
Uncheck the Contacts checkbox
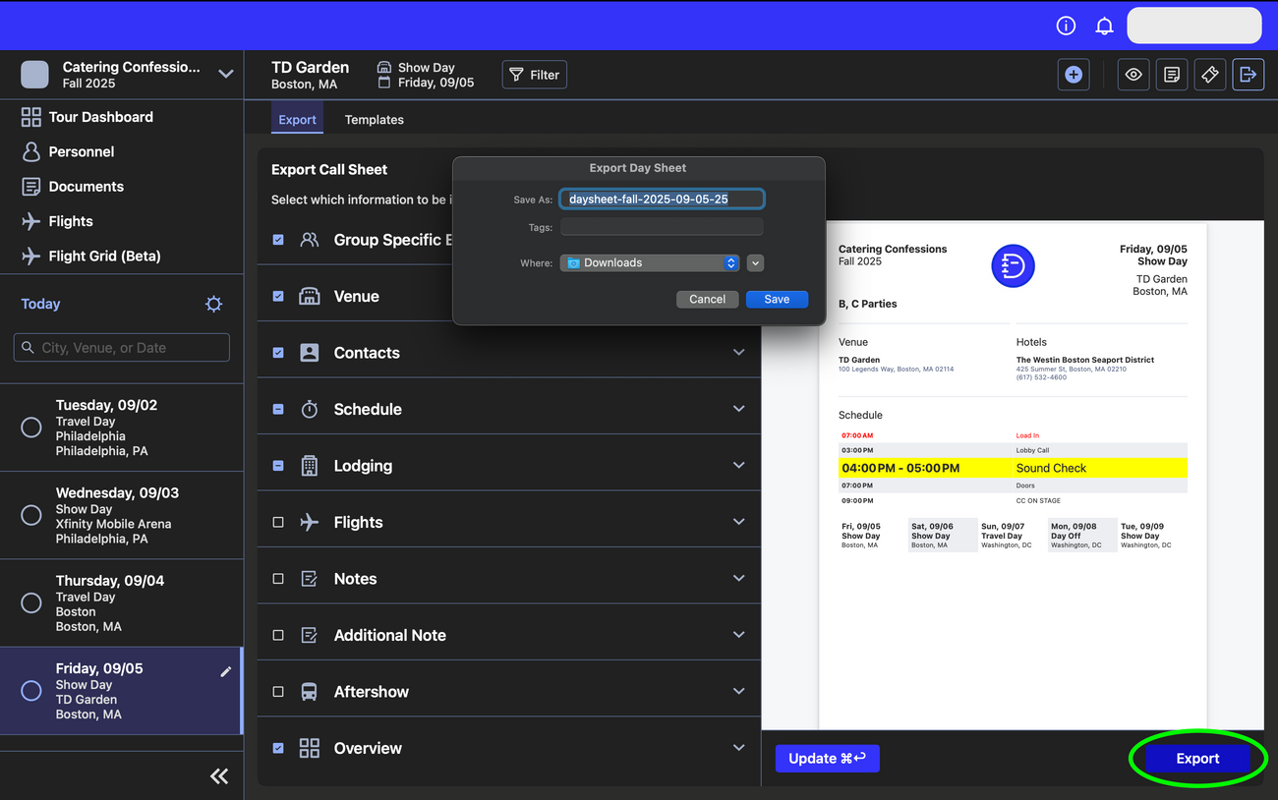pos(278,353)
